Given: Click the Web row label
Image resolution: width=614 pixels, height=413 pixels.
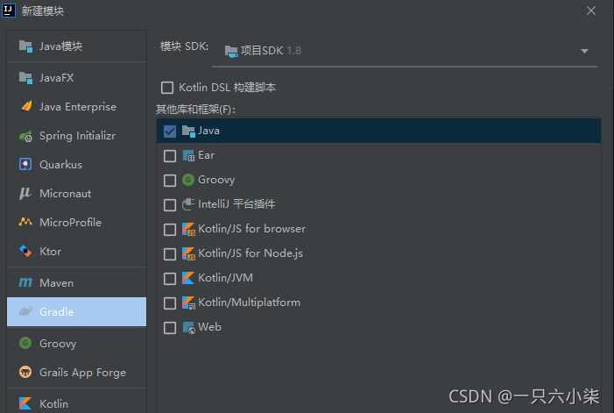Looking at the screenshot, I should [209, 327].
